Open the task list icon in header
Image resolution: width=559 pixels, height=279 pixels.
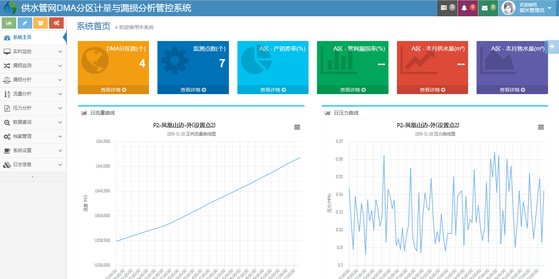444,8
